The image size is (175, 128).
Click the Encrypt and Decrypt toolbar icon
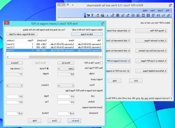[158, 15]
